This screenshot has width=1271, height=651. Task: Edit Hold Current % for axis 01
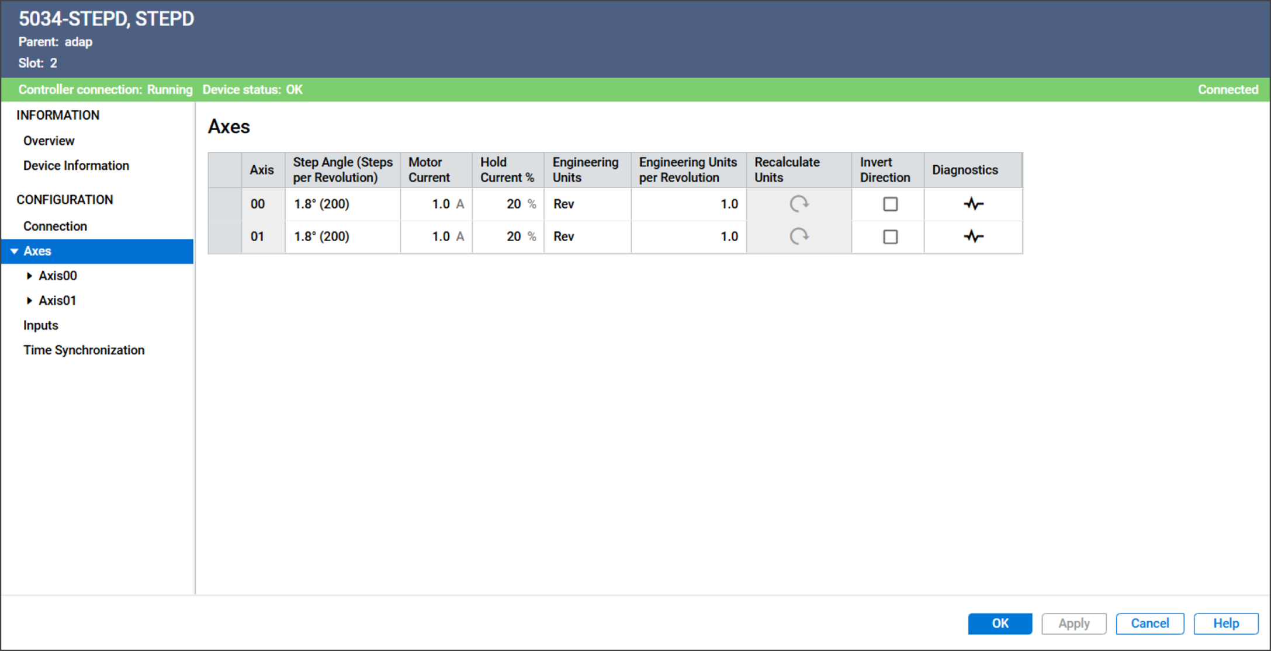tap(508, 236)
